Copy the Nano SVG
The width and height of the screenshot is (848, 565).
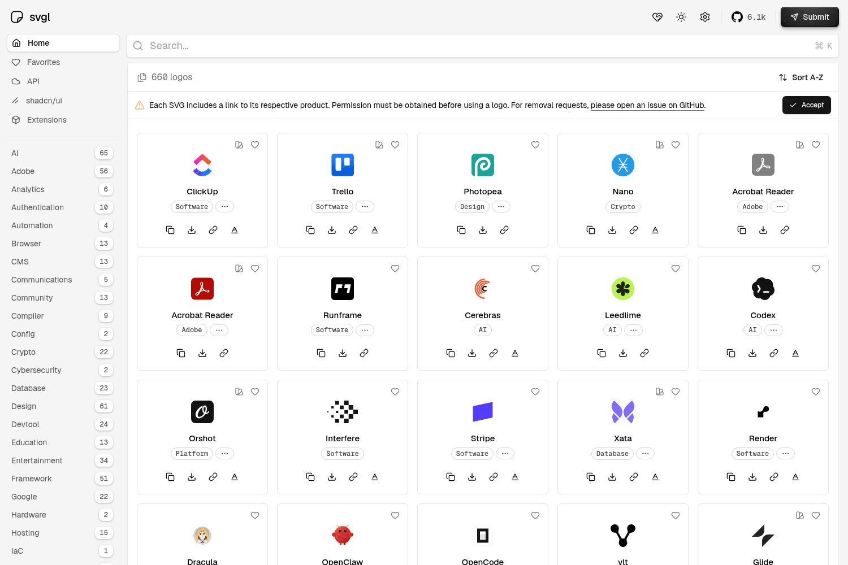tap(591, 230)
